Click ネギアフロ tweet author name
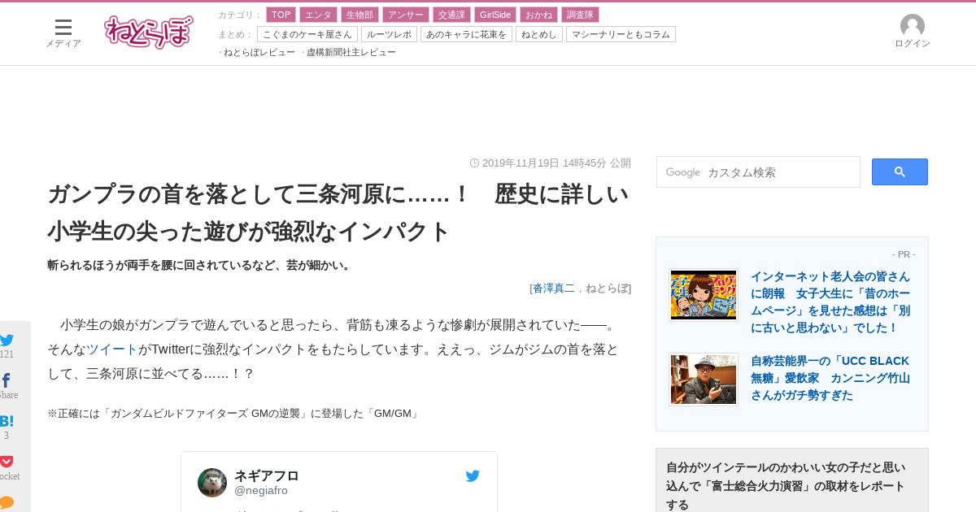Viewport: 976px width, 512px height. (267, 475)
